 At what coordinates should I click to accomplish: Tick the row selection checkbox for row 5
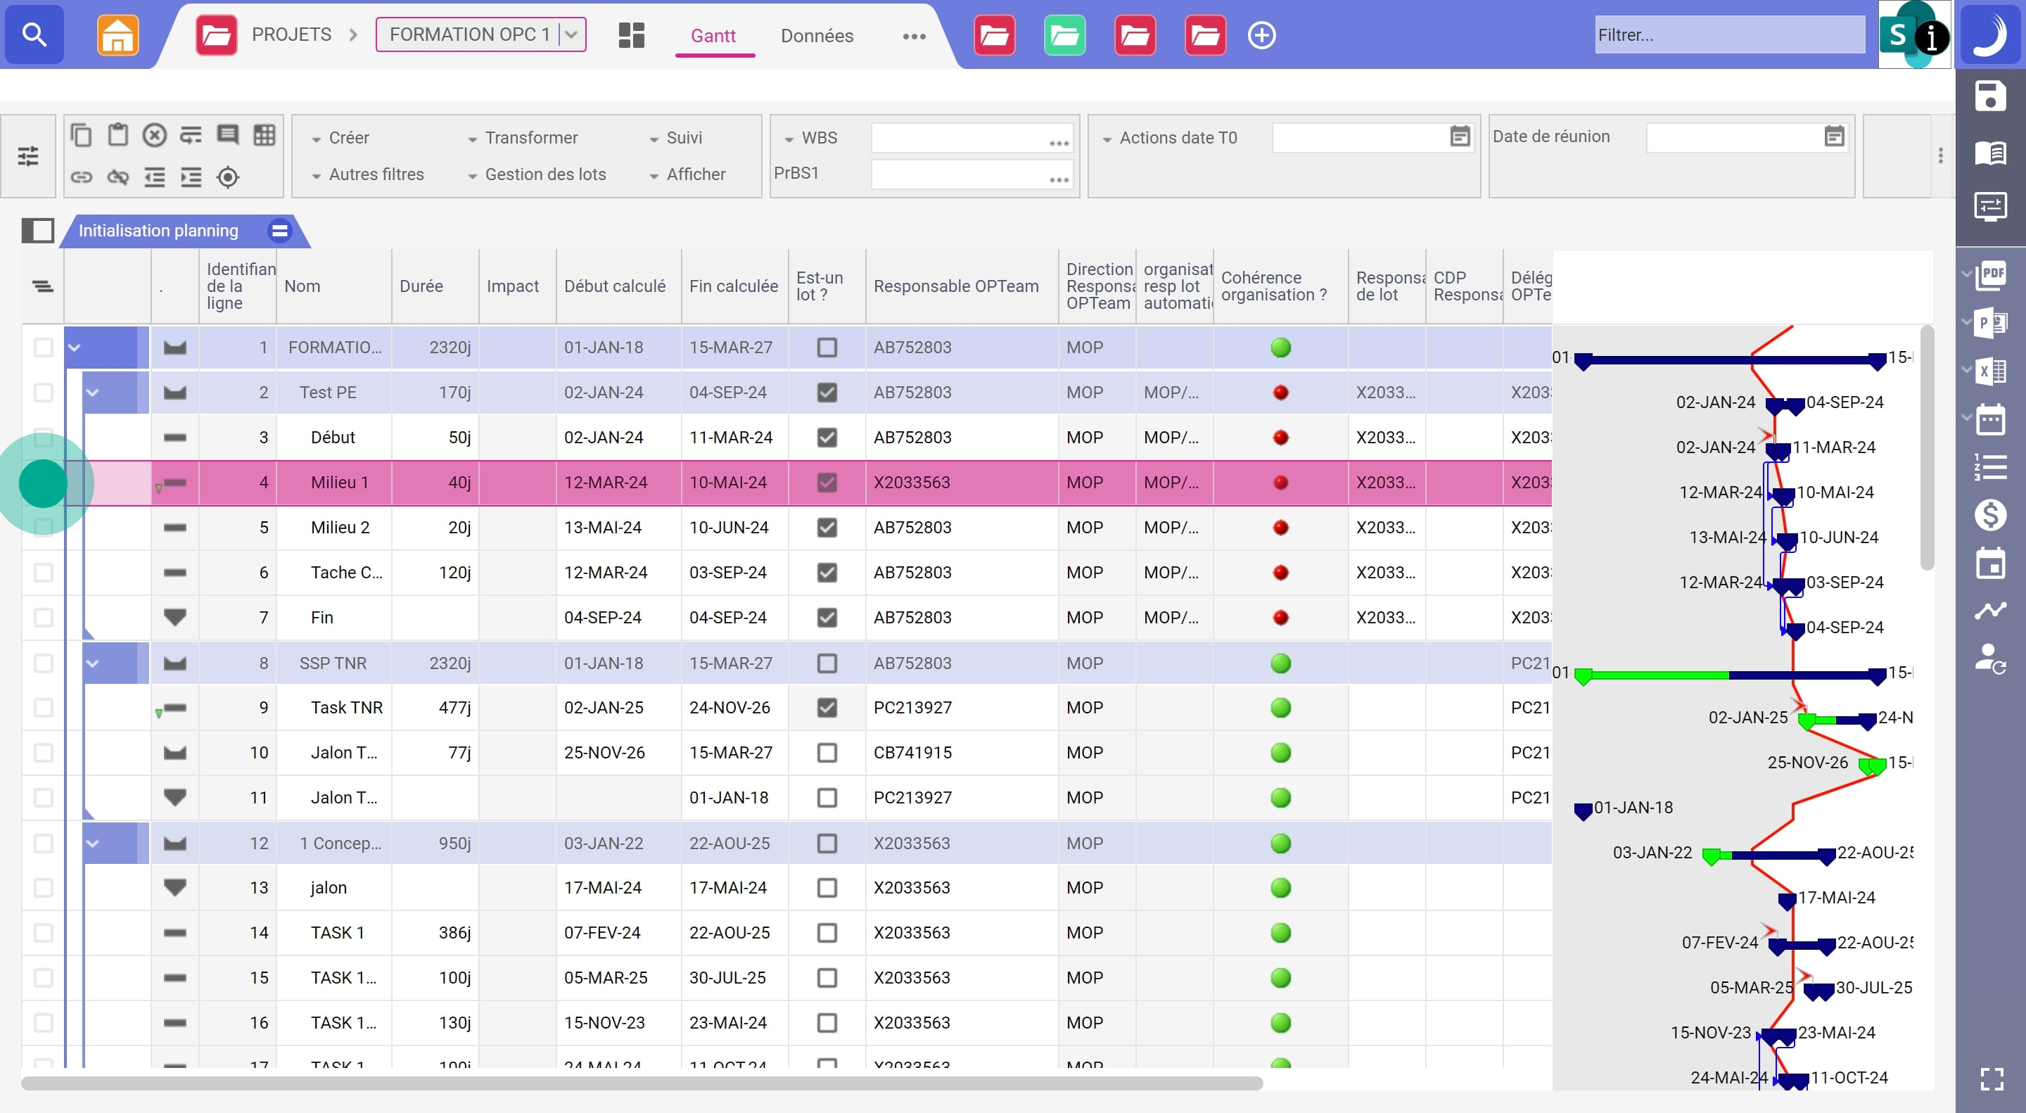coord(43,527)
